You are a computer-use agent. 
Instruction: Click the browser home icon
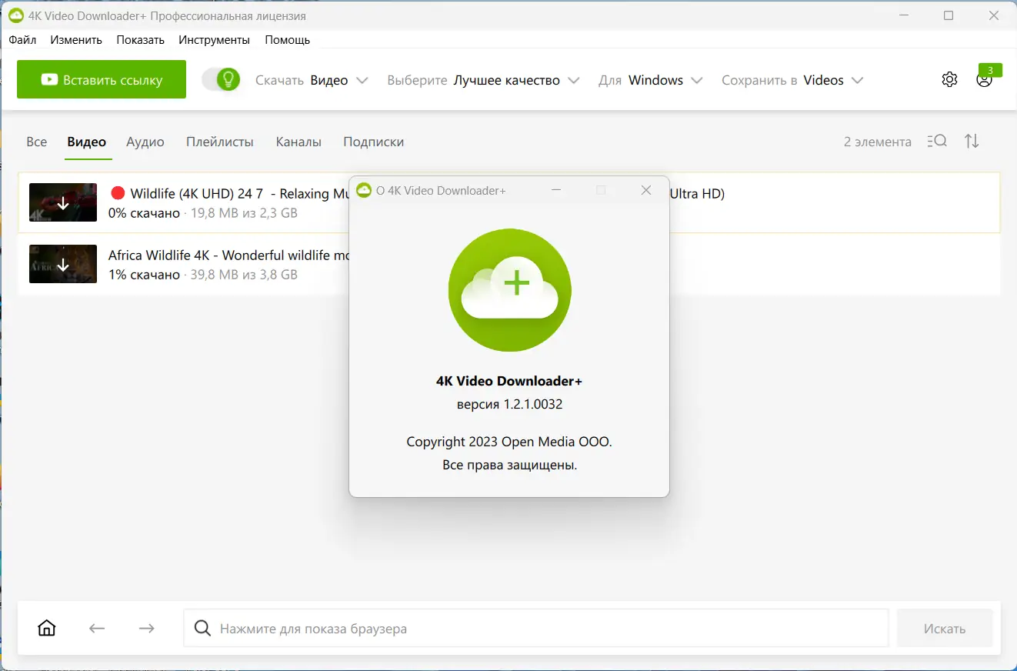click(47, 628)
